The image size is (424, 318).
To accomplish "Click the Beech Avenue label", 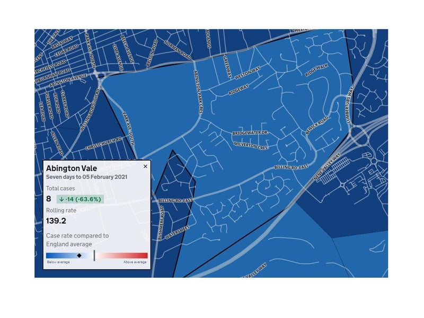I will pyautogui.click(x=127, y=49).
